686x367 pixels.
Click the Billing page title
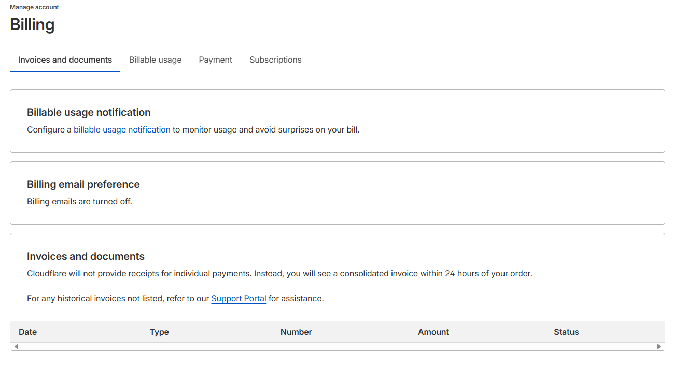pyautogui.click(x=32, y=25)
